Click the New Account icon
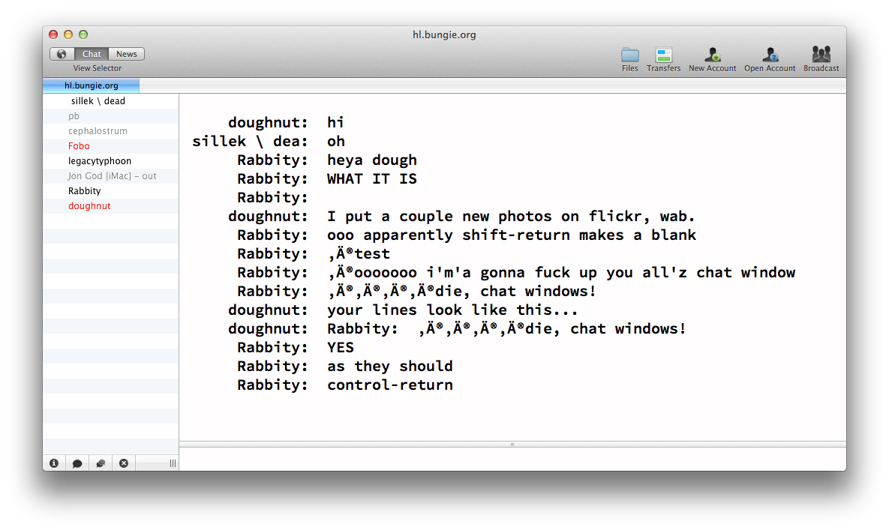889x530 pixels. (x=712, y=55)
